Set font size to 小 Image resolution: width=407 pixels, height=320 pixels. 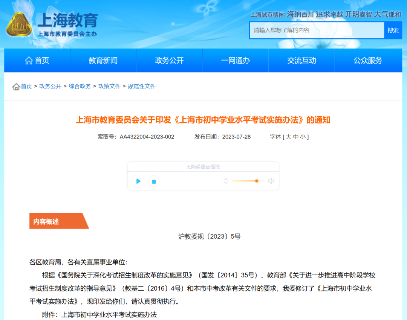click(x=303, y=137)
